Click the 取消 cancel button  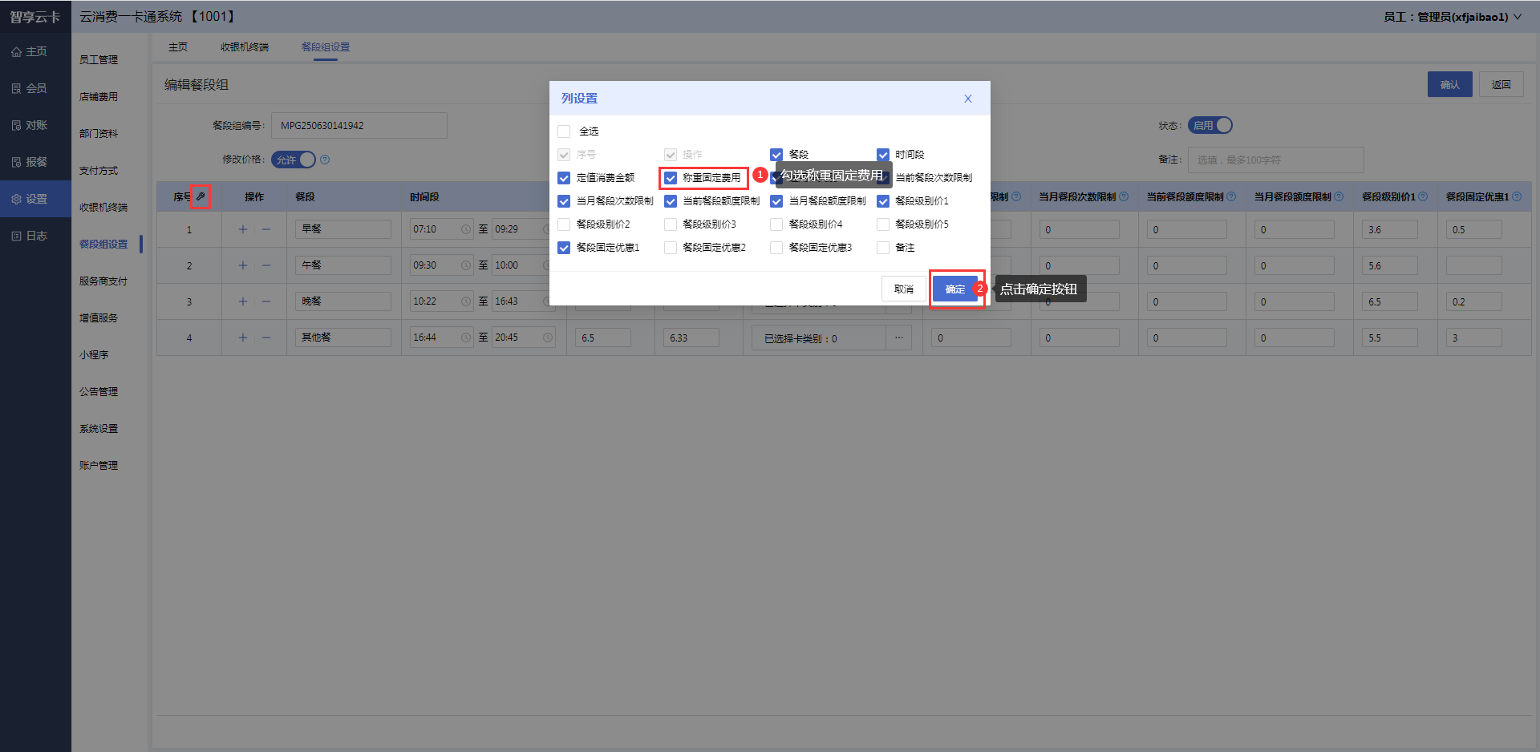click(903, 289)
